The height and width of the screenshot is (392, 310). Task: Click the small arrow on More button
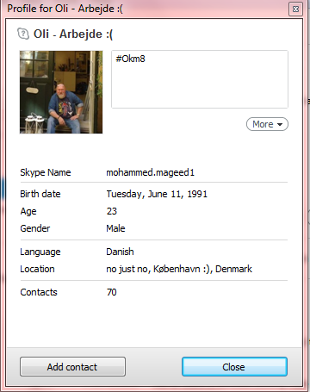[x=280, y=124]
